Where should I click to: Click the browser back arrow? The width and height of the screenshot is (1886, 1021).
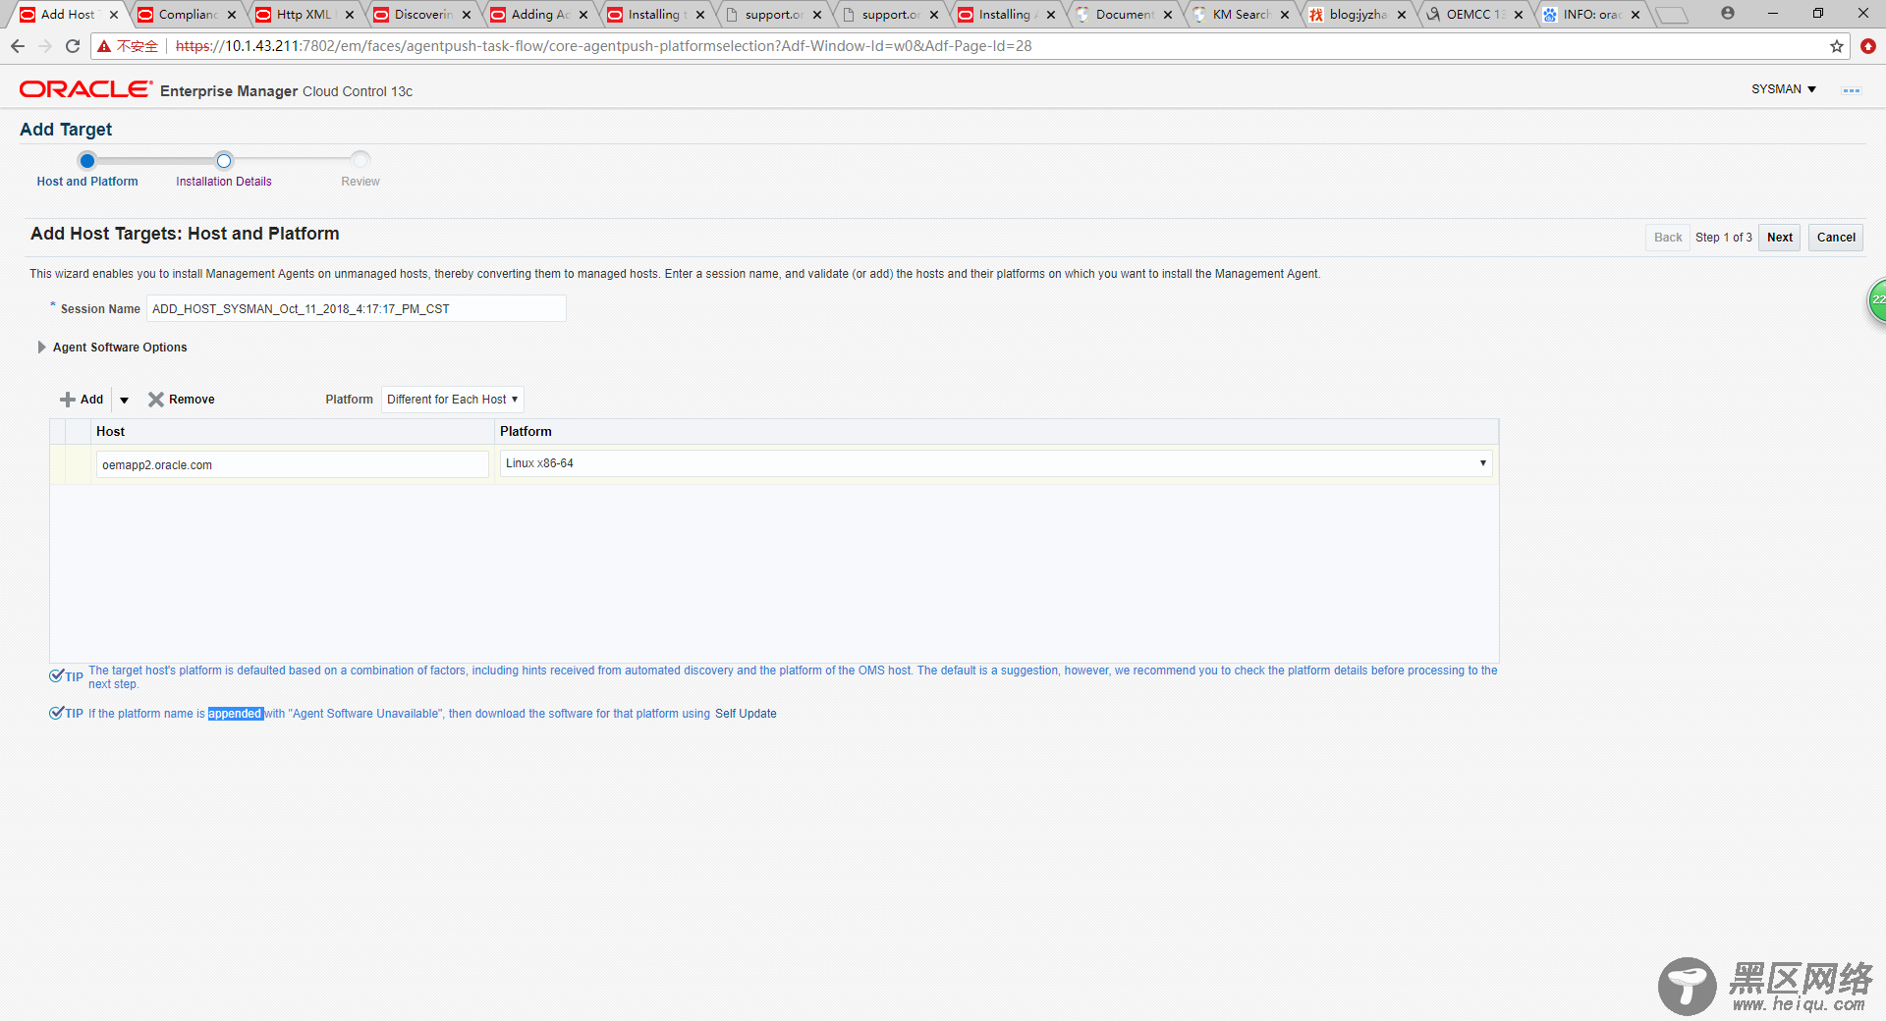pos(18,46)
